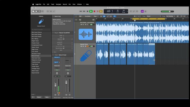Click the Stop transport button
The image size is (190, 107).
click(88, 11)
